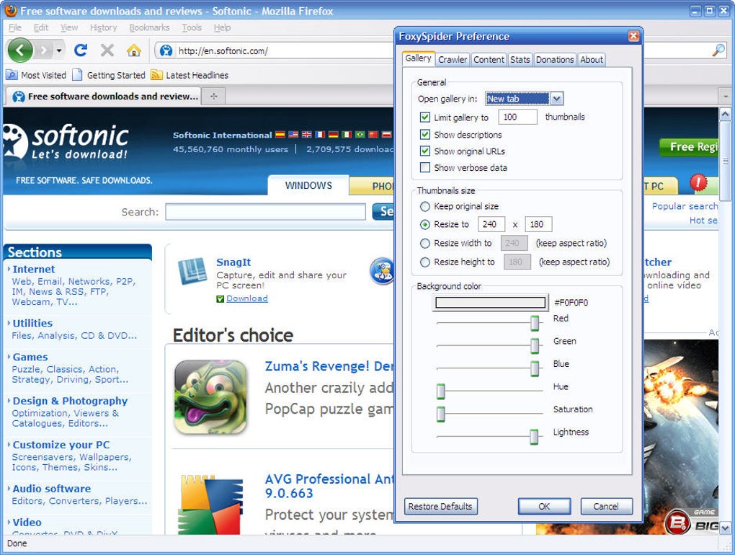Select the Spanish flag icon
735x555 pixels.
(280, 135)
